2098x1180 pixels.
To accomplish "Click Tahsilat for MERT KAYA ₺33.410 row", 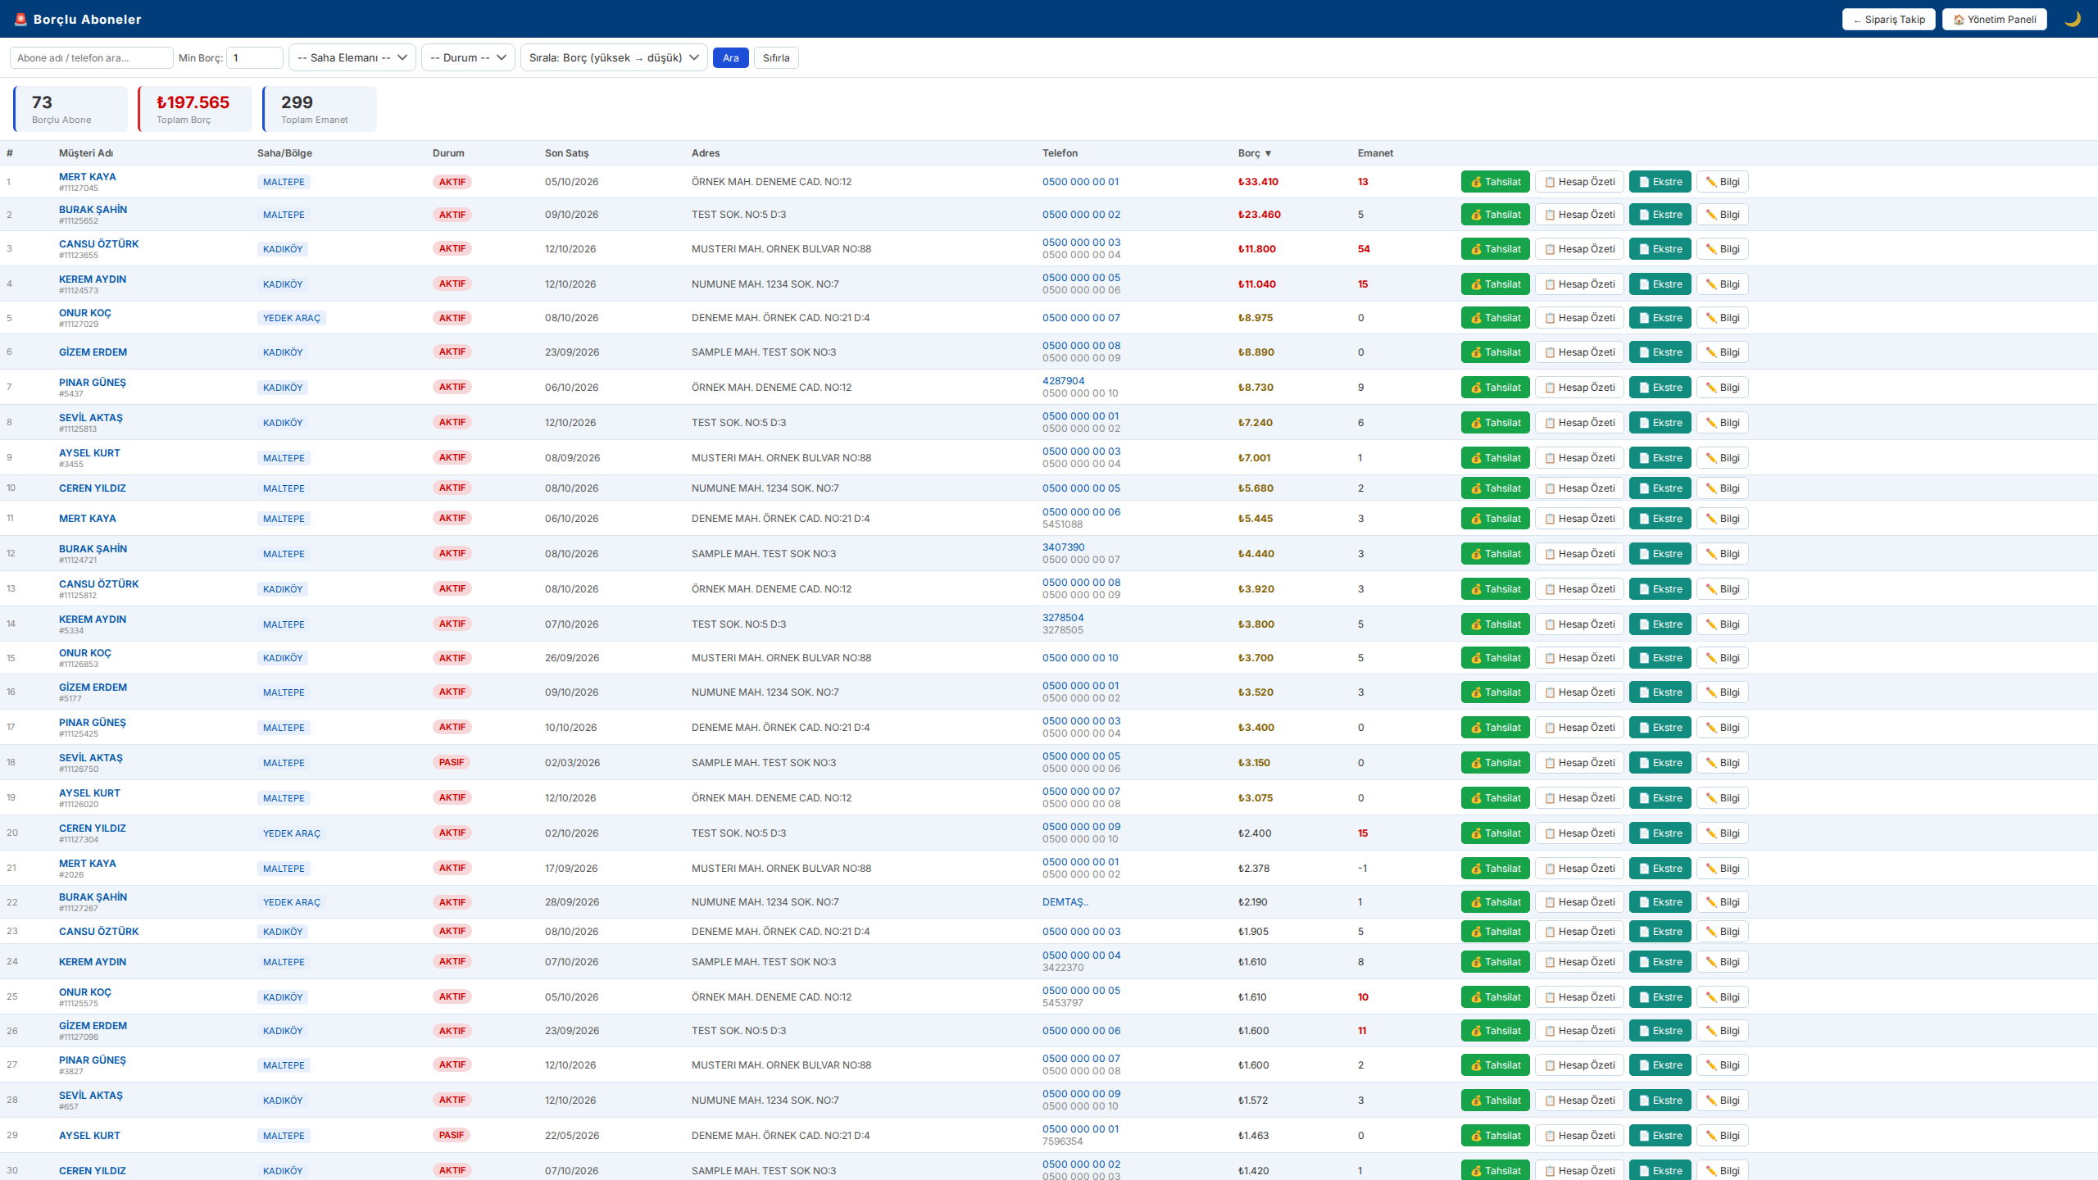I will [x=1495, y=182].
